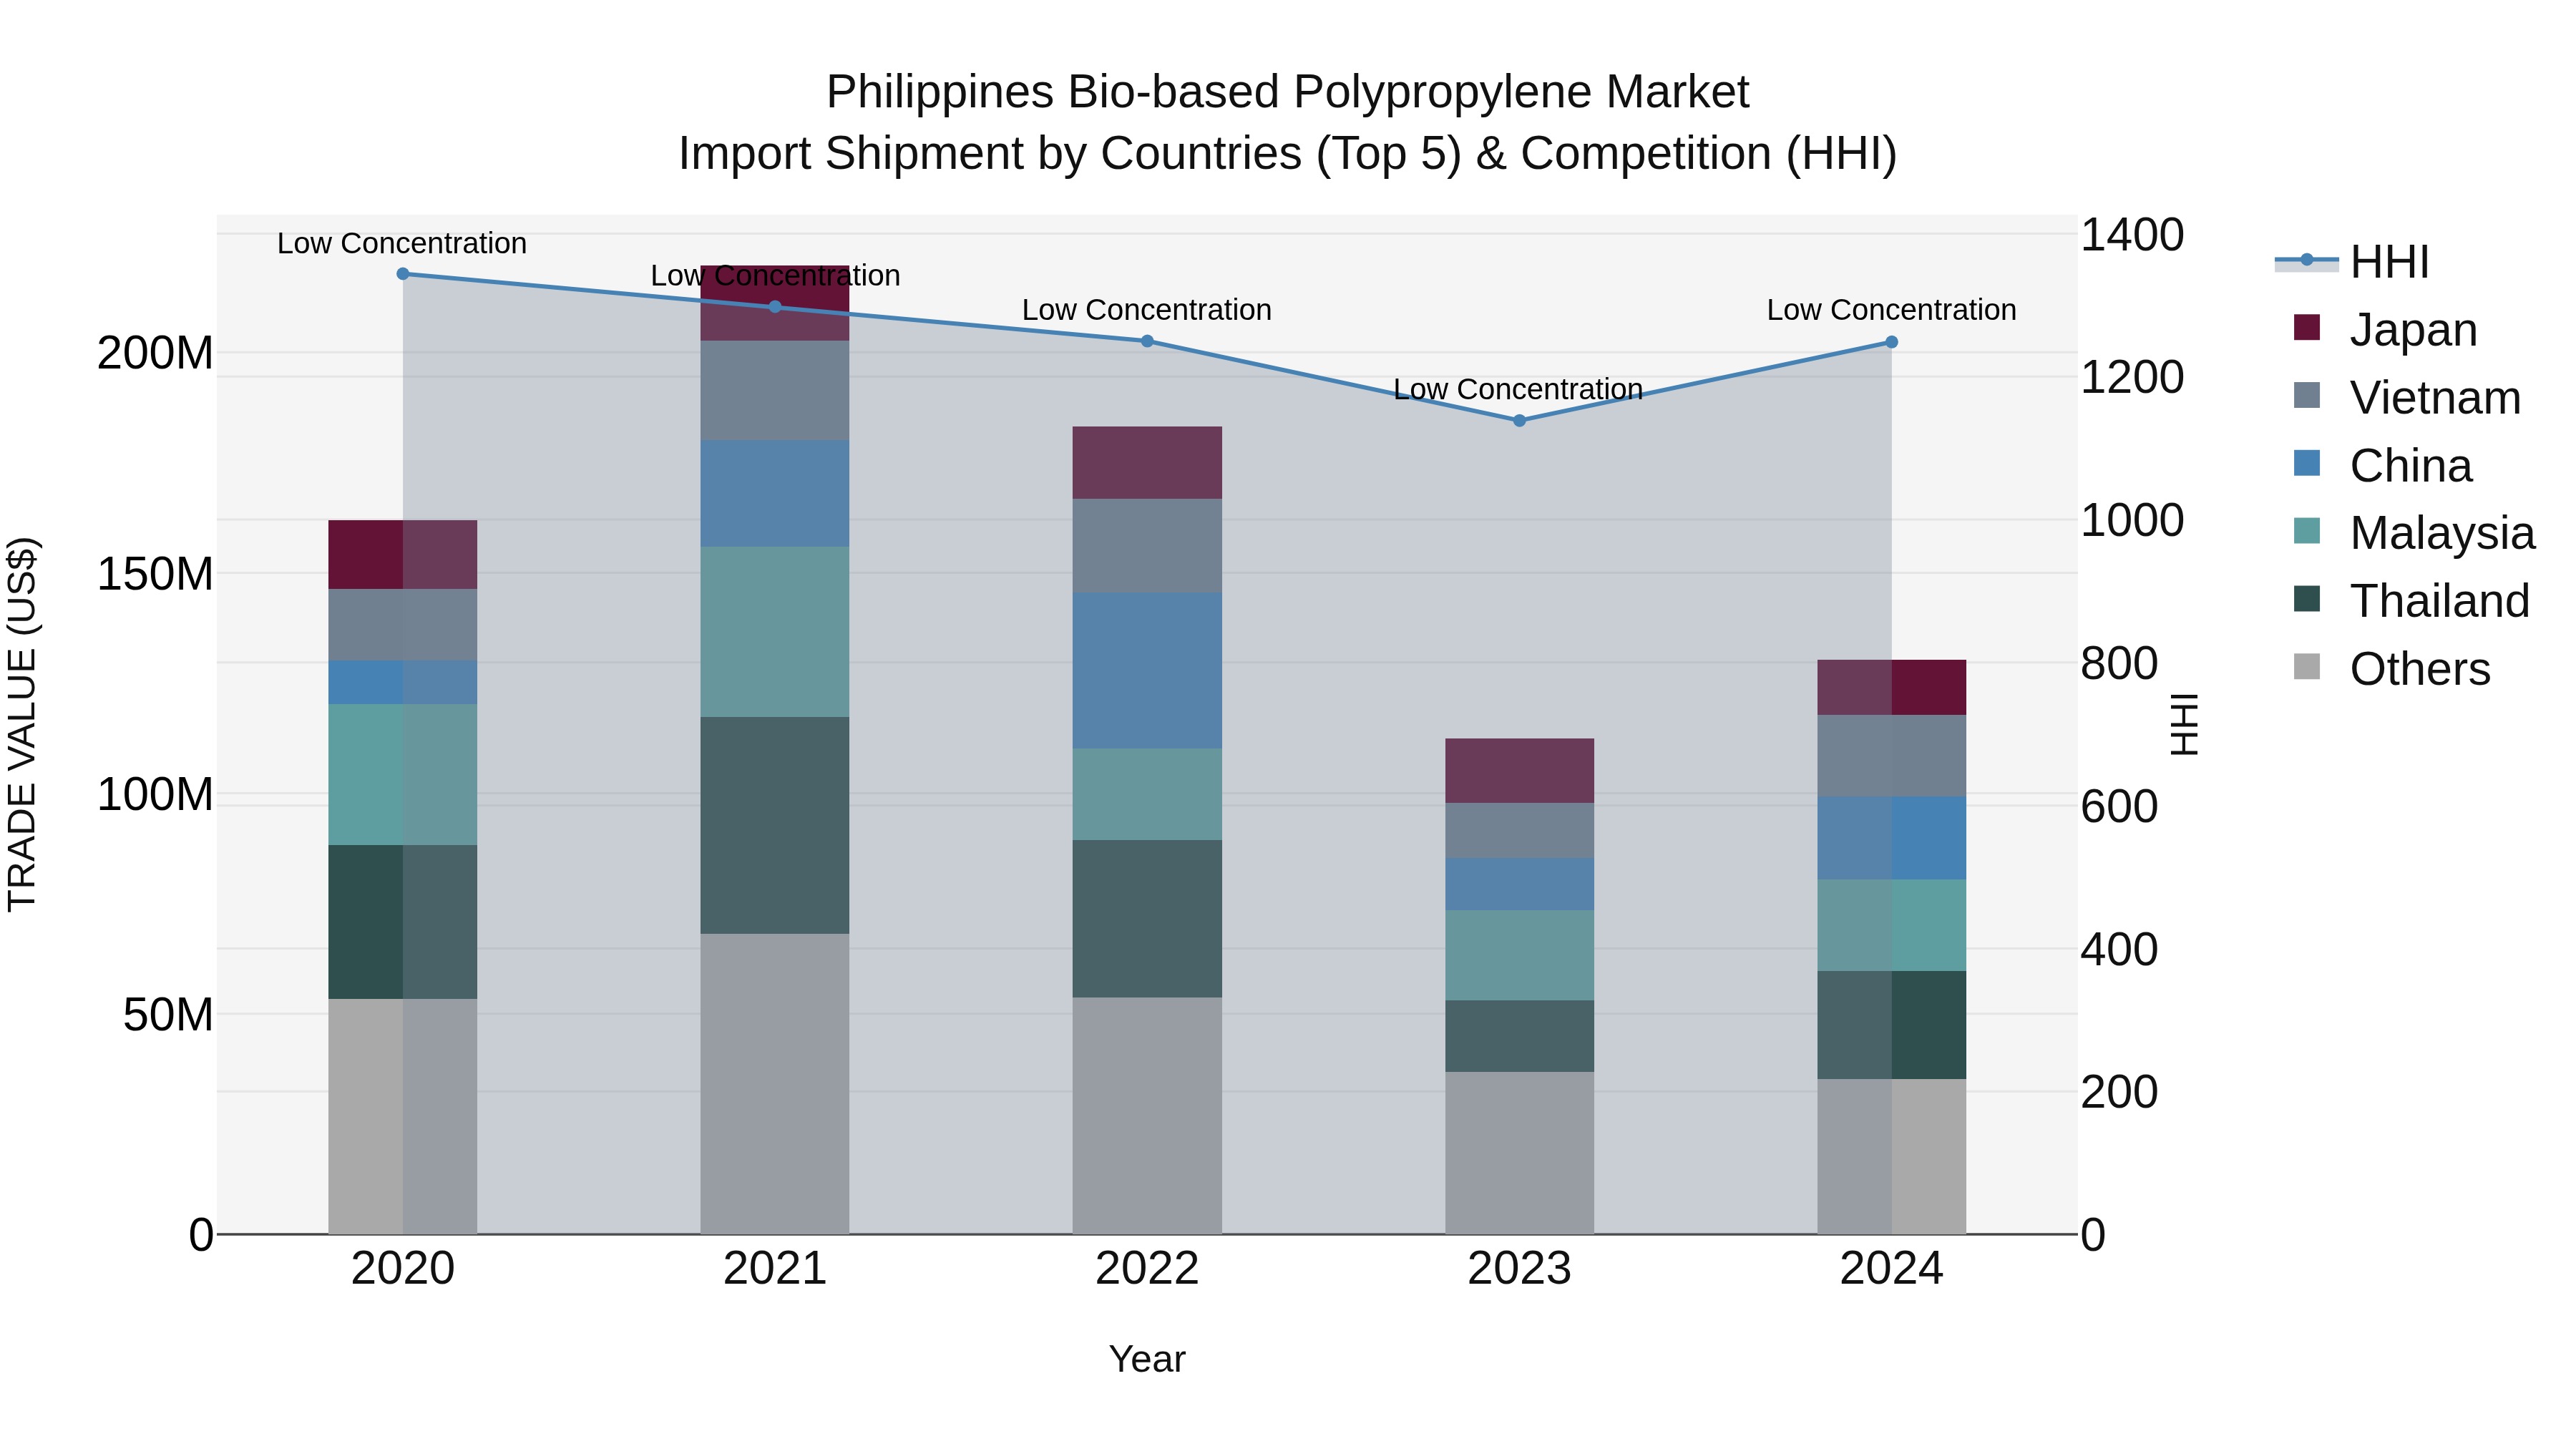This screenshot has height=1449, width=2576.
Task: Click the 2021 Others bar segment
Action: [775, 1084]
